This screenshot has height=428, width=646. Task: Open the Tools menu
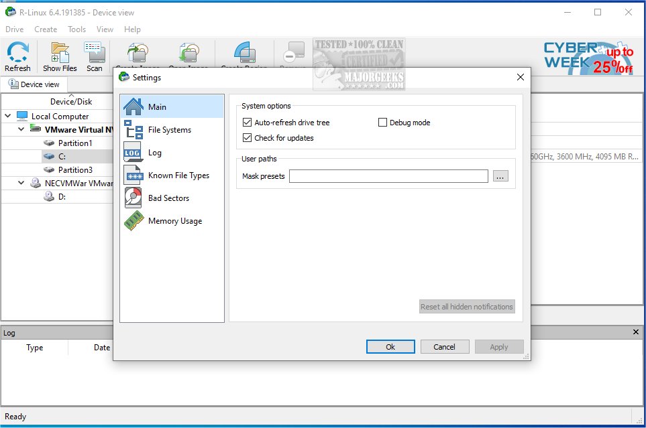point(76,29)
